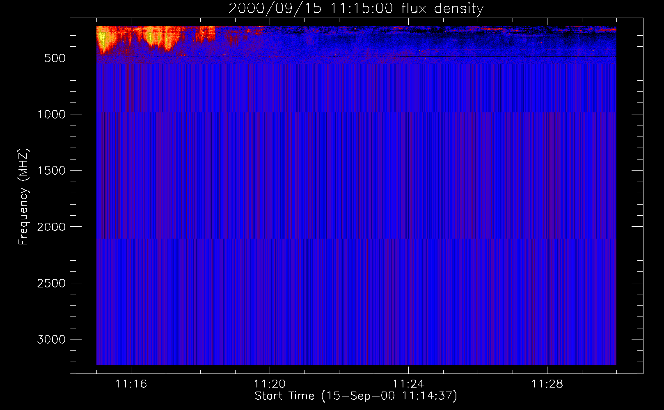The width and height of the screenshot is (664, 410).
Task: Click the 2000 frequency tick label
Action: click(51, 227)
